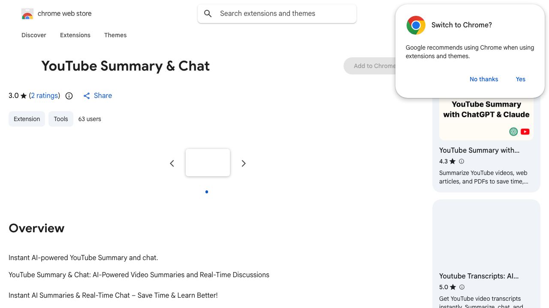Click the YouTube icon on the extension card
This screenshot has height=308, width=549.
tap(525, 132)
